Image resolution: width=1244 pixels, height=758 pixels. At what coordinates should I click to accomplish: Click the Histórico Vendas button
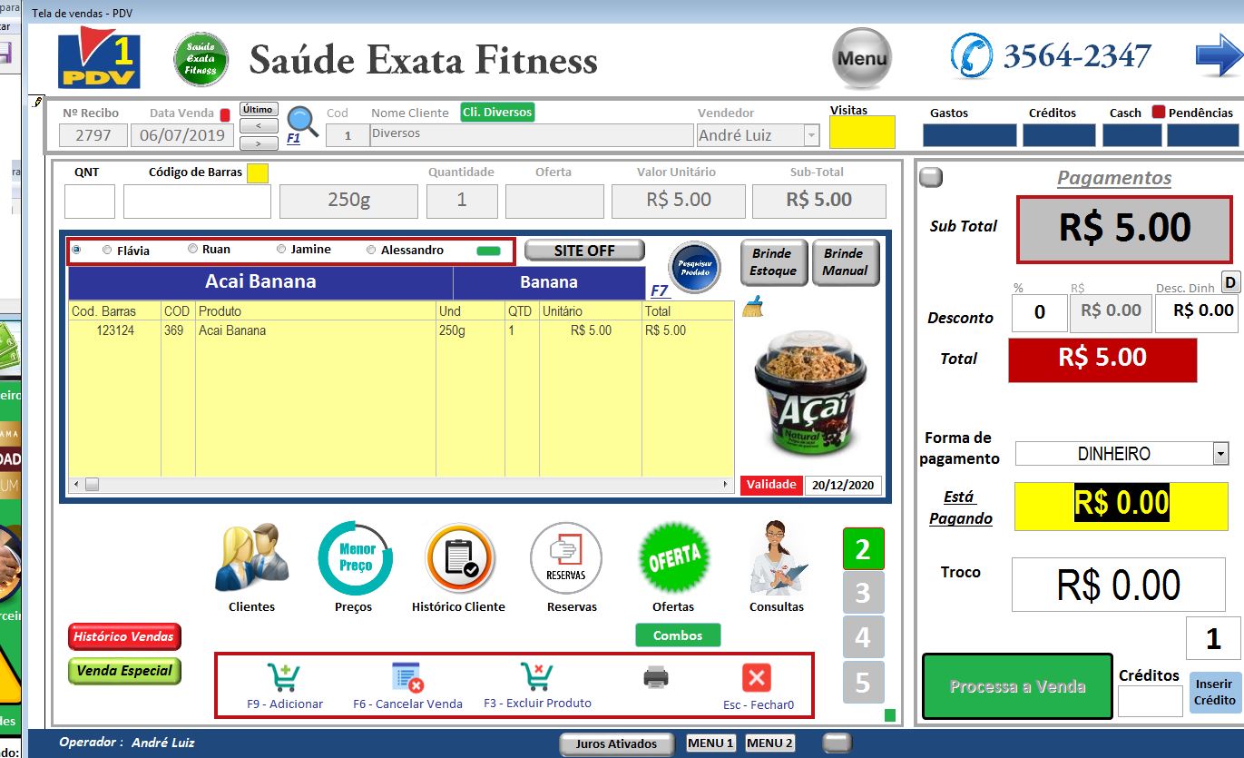coord(124,636)
